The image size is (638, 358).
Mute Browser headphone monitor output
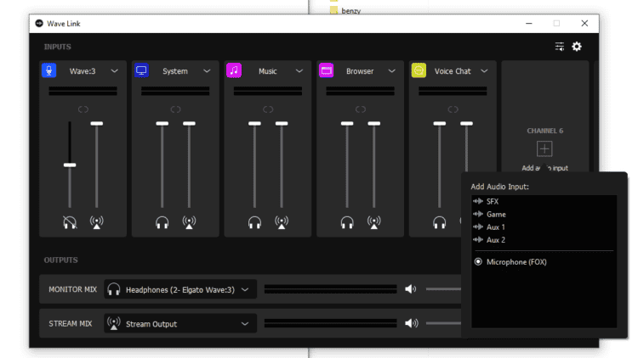[x=347, y=222]
